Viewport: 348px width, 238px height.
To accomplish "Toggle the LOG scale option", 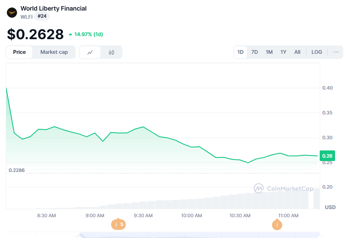I will tap(317, 52).
